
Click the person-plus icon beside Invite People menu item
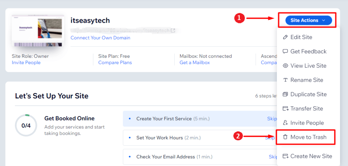point(285,123)
